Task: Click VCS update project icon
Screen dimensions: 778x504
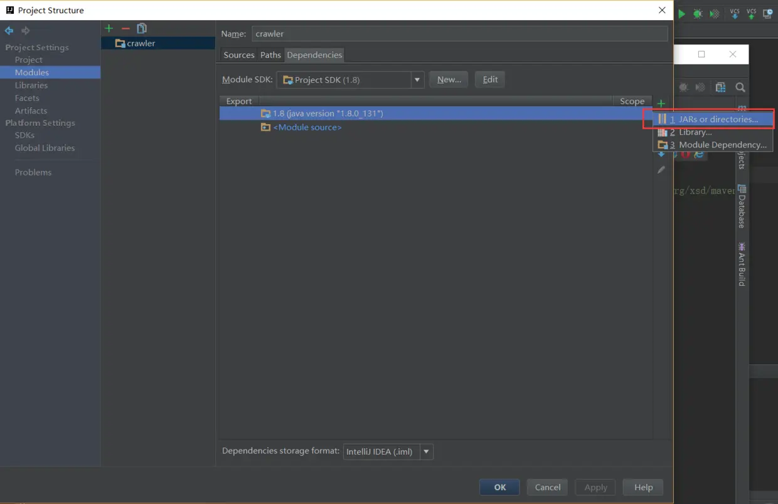Action: 735,14
